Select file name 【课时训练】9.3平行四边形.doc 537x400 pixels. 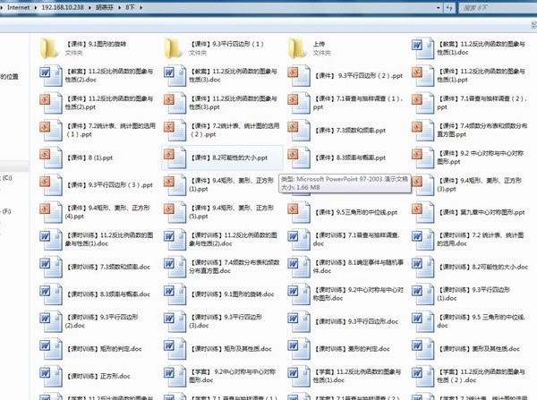[356, 321]
